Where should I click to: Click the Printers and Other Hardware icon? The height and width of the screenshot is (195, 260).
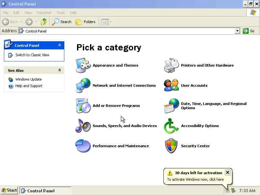[172, 65]
